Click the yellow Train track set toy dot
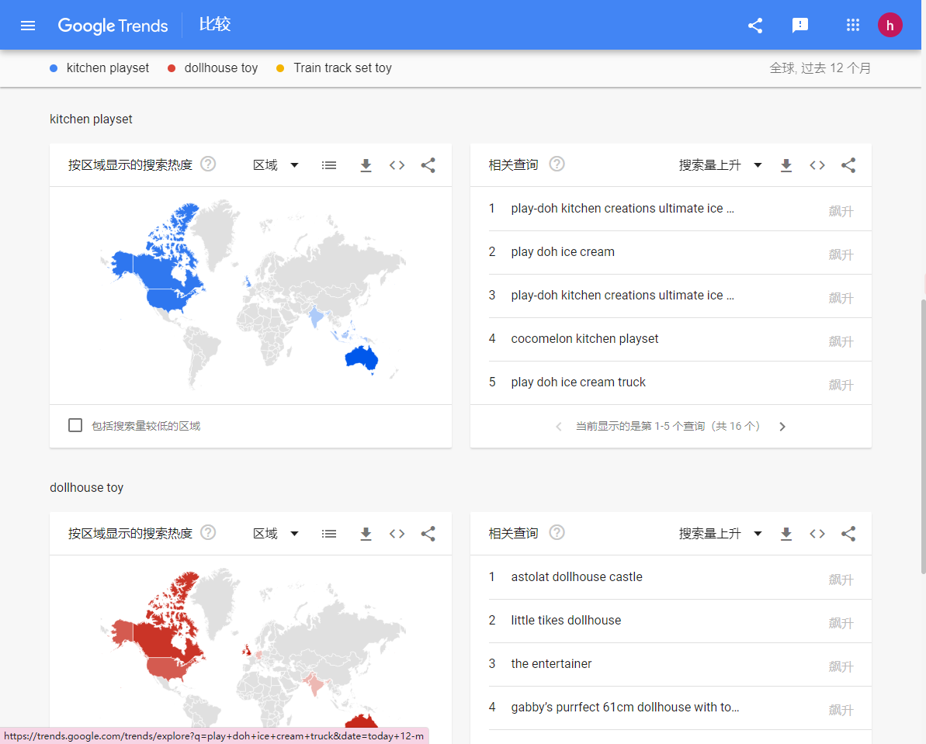 (280, 68)
